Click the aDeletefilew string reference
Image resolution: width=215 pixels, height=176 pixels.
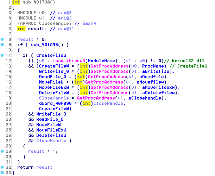tap(159, 93)
